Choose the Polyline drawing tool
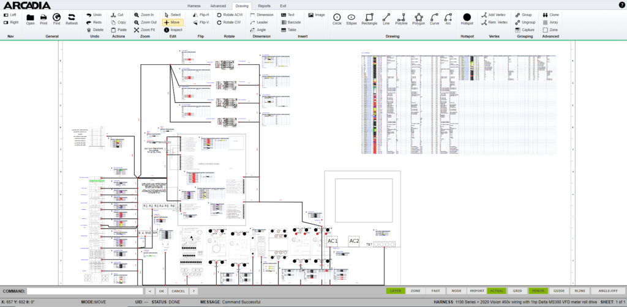This screenshot has height=307, width=627. click(401, 18)
